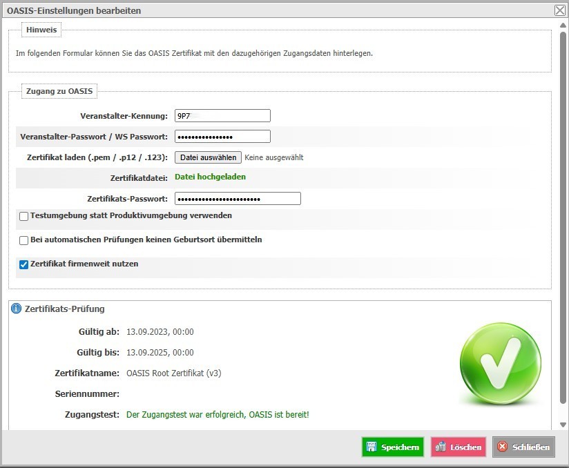
Task: Click the scrollbar down arrow
Action: (563, 425)
